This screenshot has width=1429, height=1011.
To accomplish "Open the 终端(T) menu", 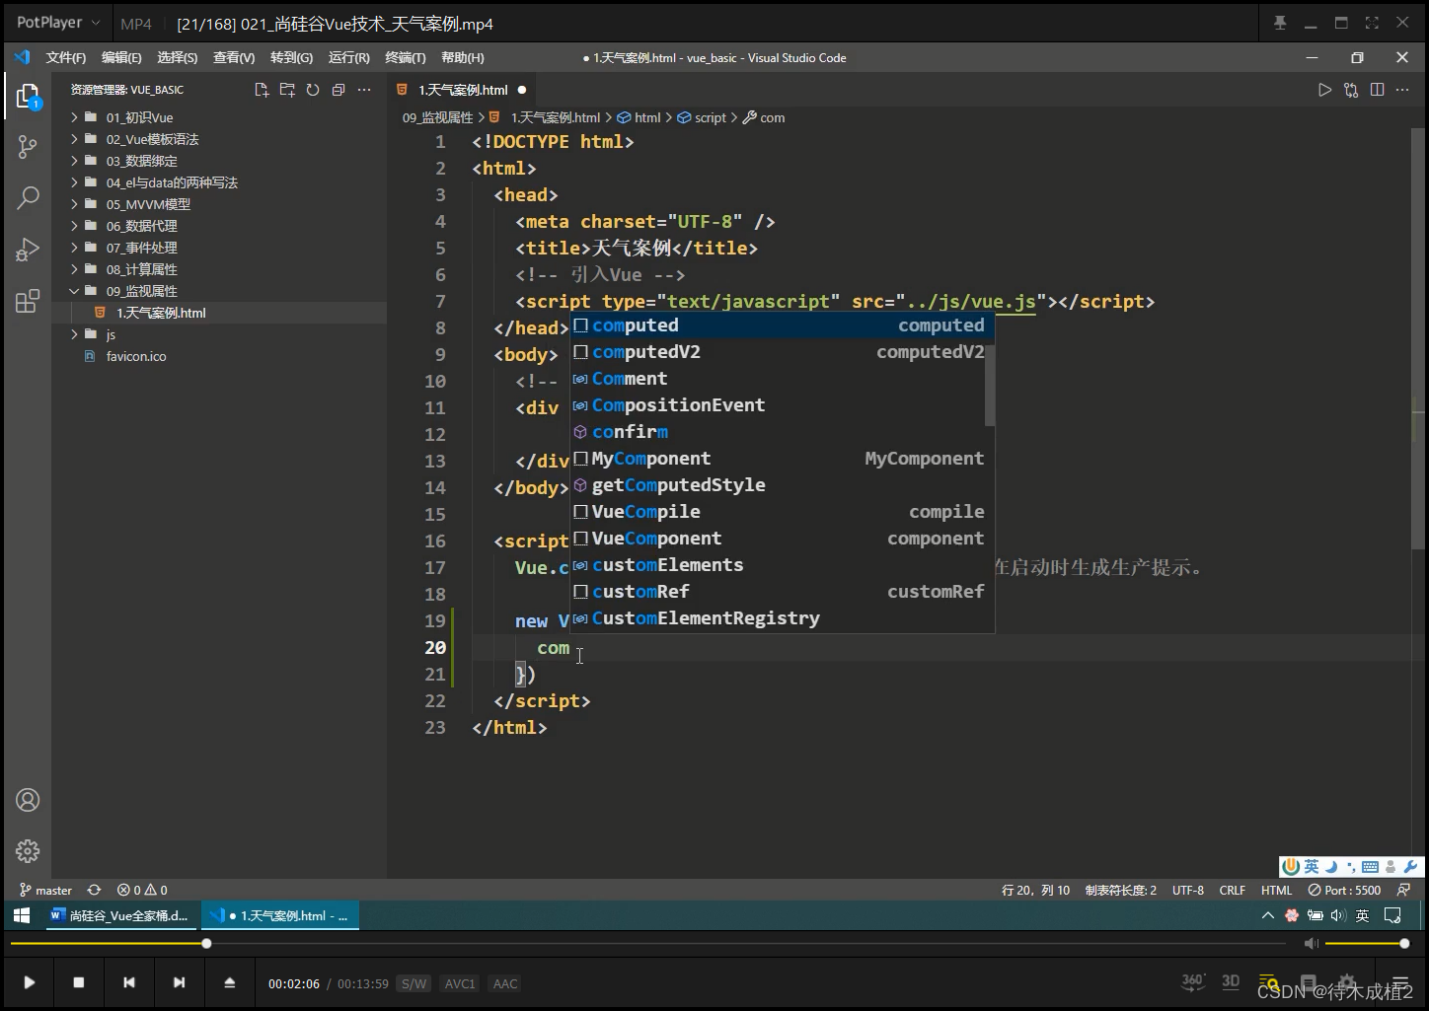I will tap(406, 57).
